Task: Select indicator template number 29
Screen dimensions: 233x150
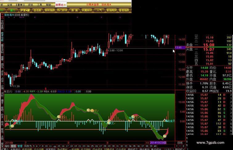Action: [x=109, y=146]
